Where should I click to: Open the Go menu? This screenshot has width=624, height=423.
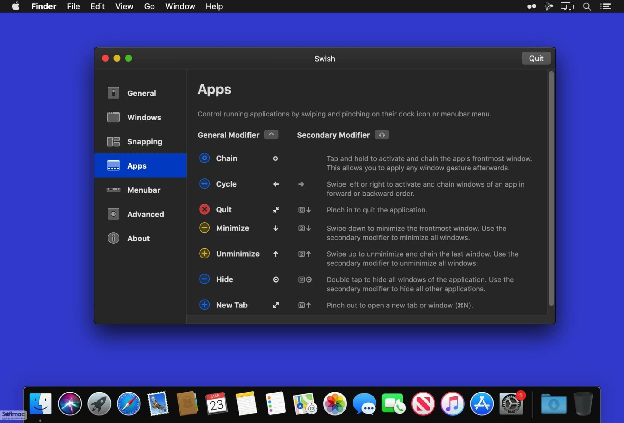[x=149, y=6]
